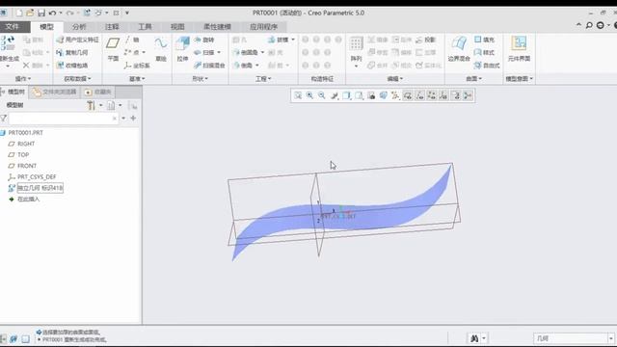Image resolution: width=617 pixels, height=347 pixels.
Task: Select the 旋转 (Revolve) tool
Action: [204, 40]
